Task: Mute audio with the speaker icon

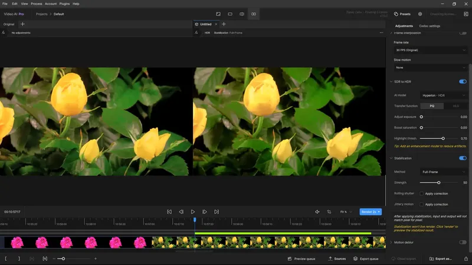Action: [x=317, y=211]
